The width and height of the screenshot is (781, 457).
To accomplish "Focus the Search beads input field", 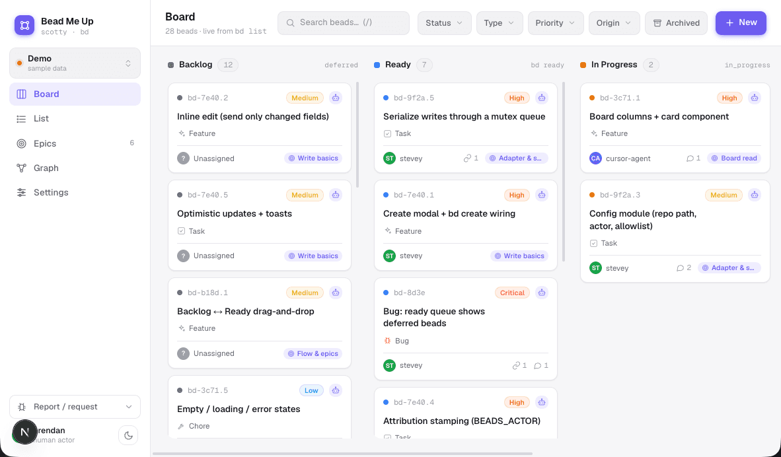I will tap(343, 23).
